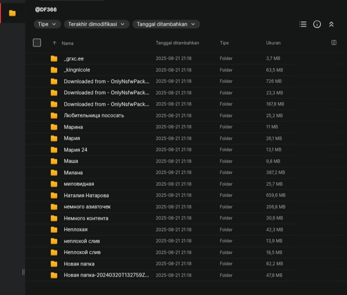
Task: Switch layout using the list view icon
Action: pos(303,24)
